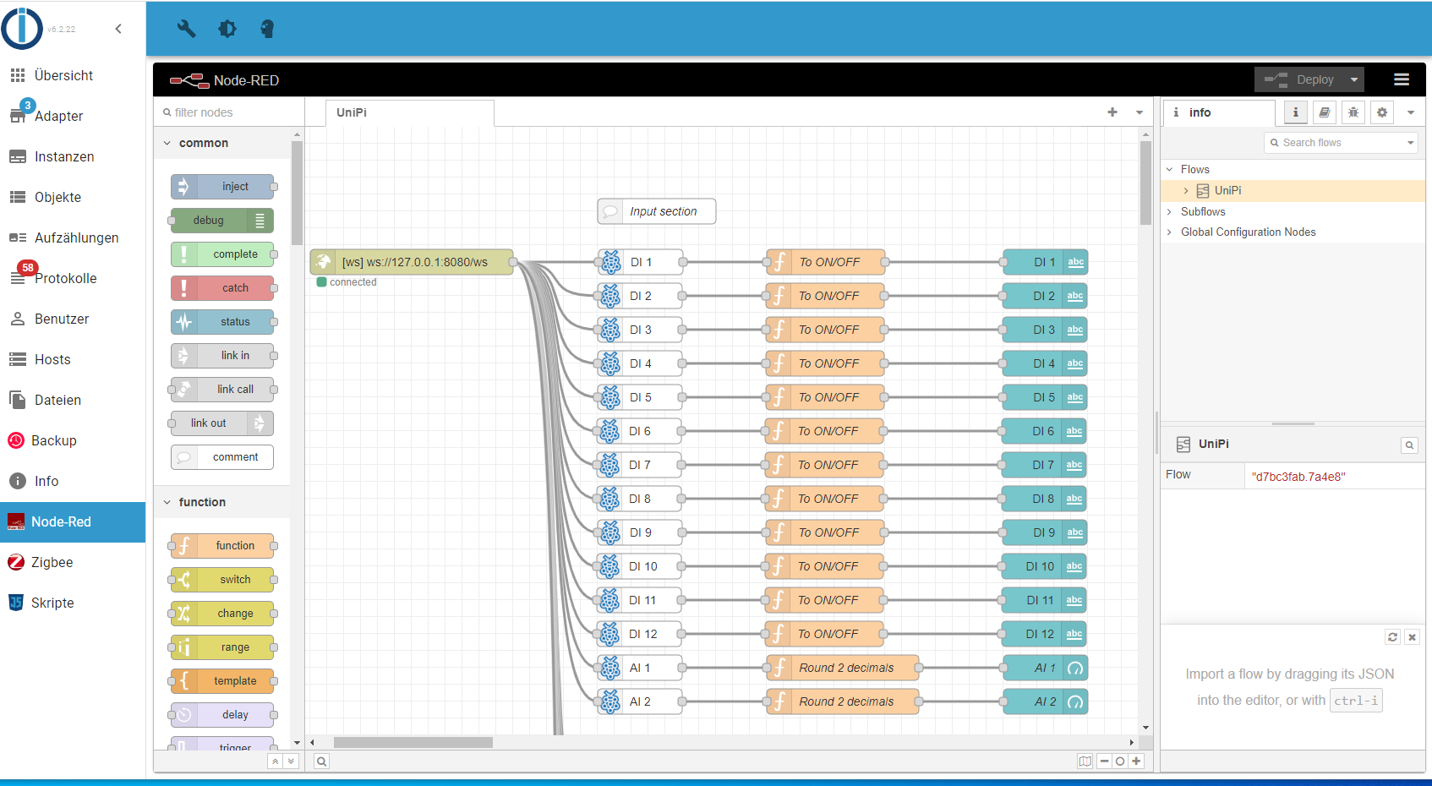The width and height of the screenshot is (1432, 786).
Task: Select the websocket ws://127.0.0.1:8080/ws node
Action: [x=412, y=262]
